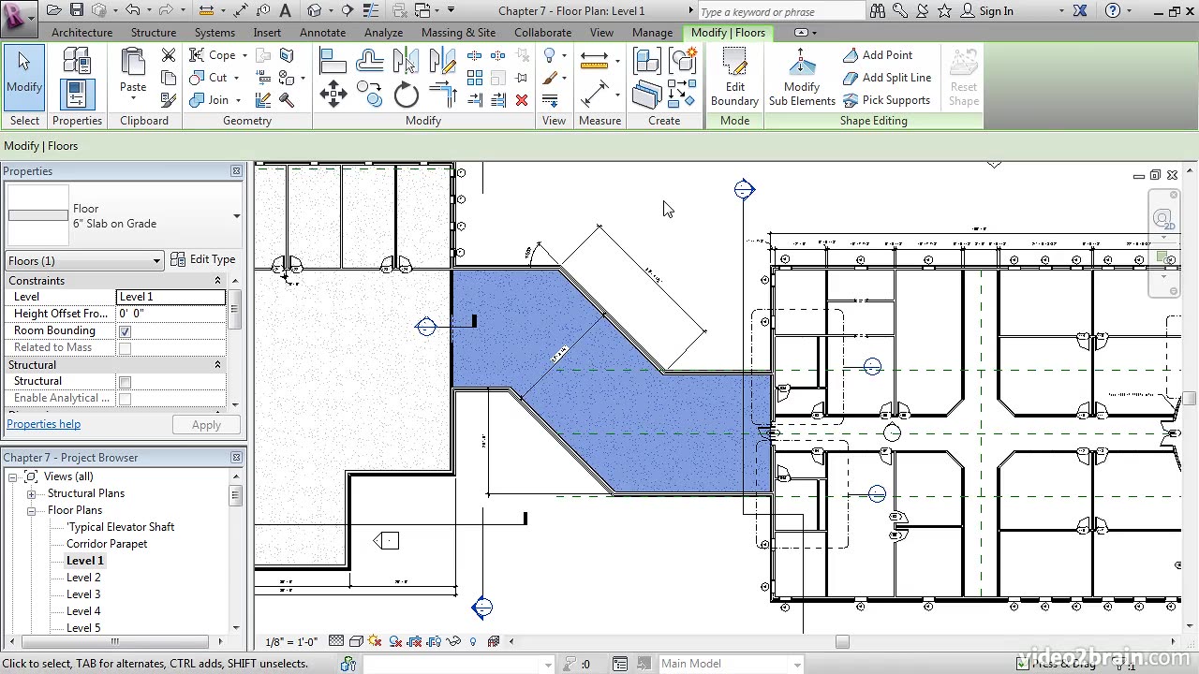Click Sign In in the title bar
Image resolution: width=1199 pixels, height=674 pixels.
[996, 11]
